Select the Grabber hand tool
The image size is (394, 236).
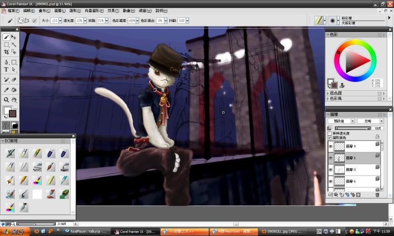click(14, 100)
